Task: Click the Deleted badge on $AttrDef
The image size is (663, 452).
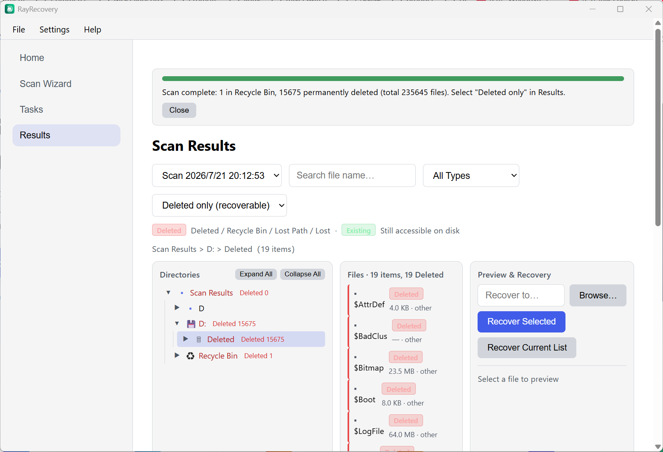Action: pyautogui.click(x=406, y=294)
